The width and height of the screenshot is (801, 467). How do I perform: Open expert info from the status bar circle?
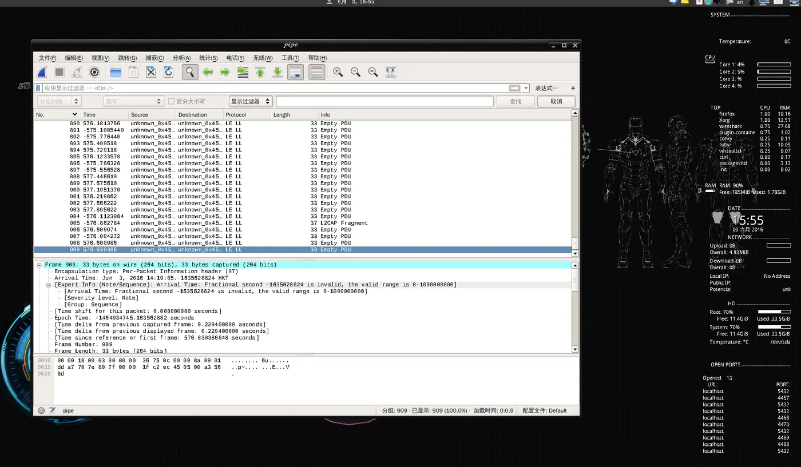click(41, 410)
